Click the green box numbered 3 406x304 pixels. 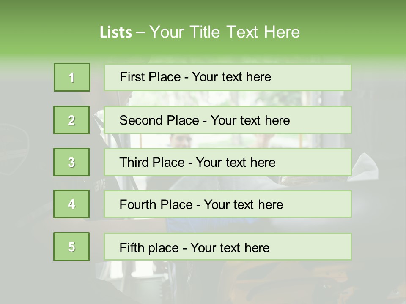(x=71, y=162)
